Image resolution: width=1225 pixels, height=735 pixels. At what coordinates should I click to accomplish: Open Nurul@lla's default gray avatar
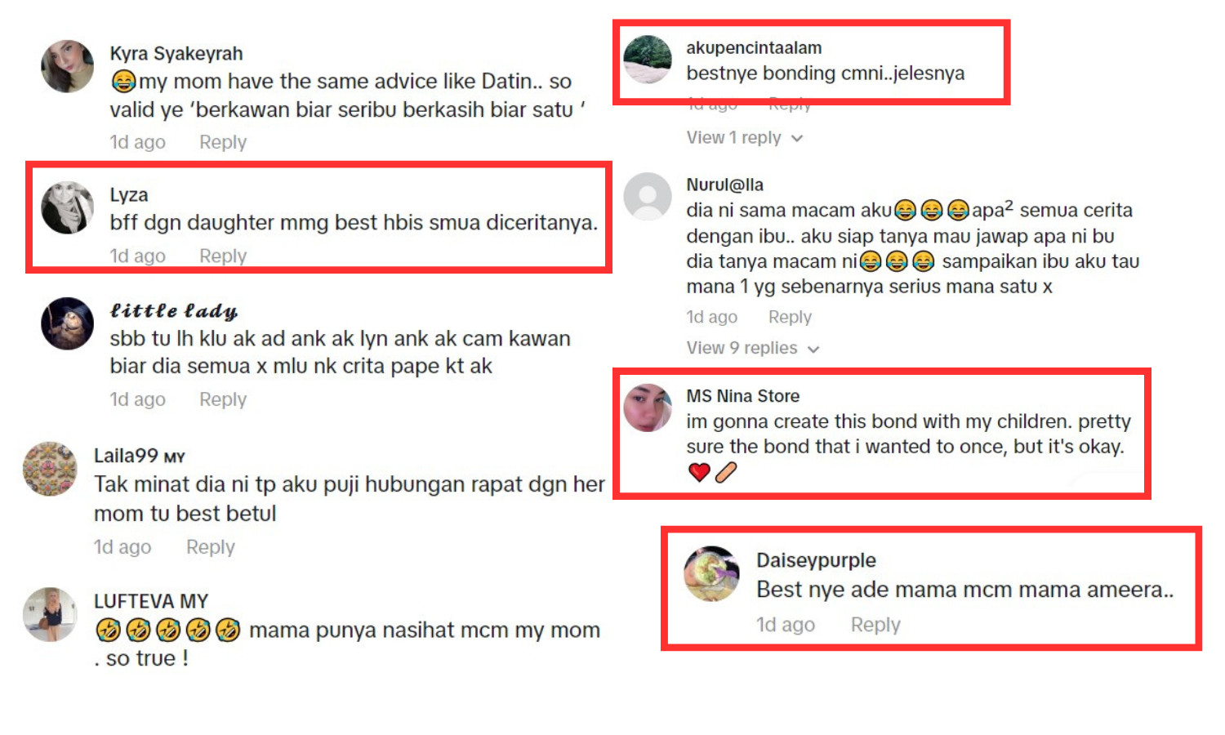648,197
